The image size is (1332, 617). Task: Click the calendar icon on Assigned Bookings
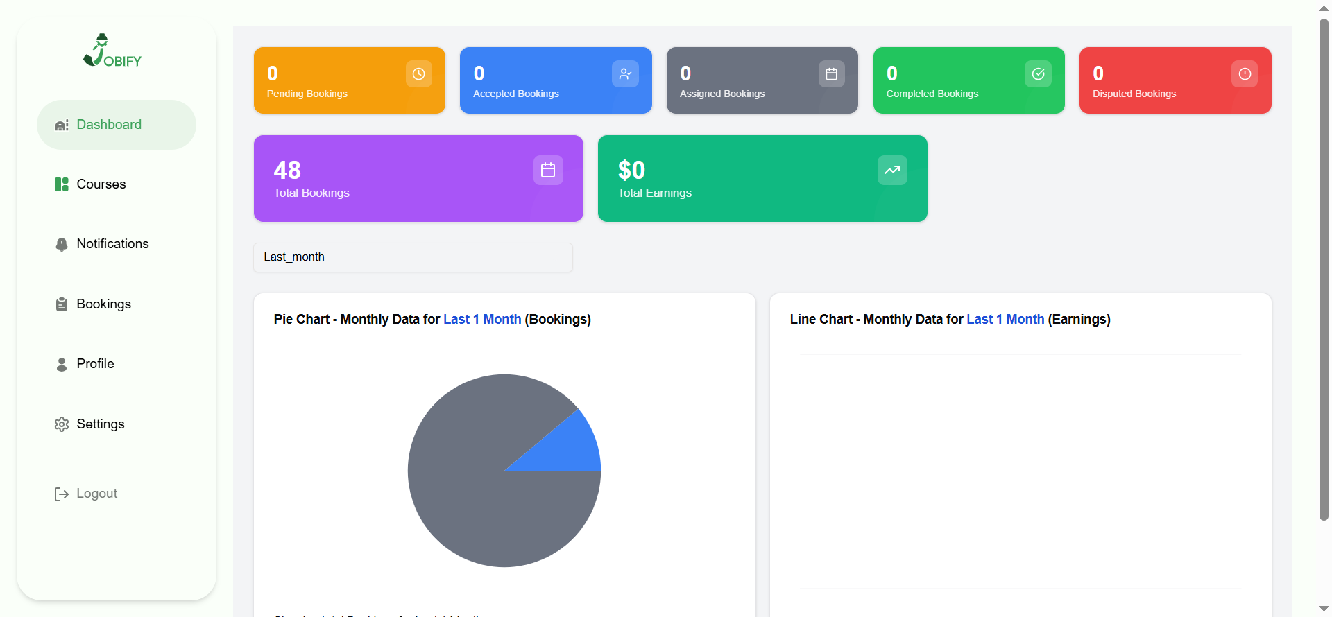pyautogui.click(x=831, y=74)
